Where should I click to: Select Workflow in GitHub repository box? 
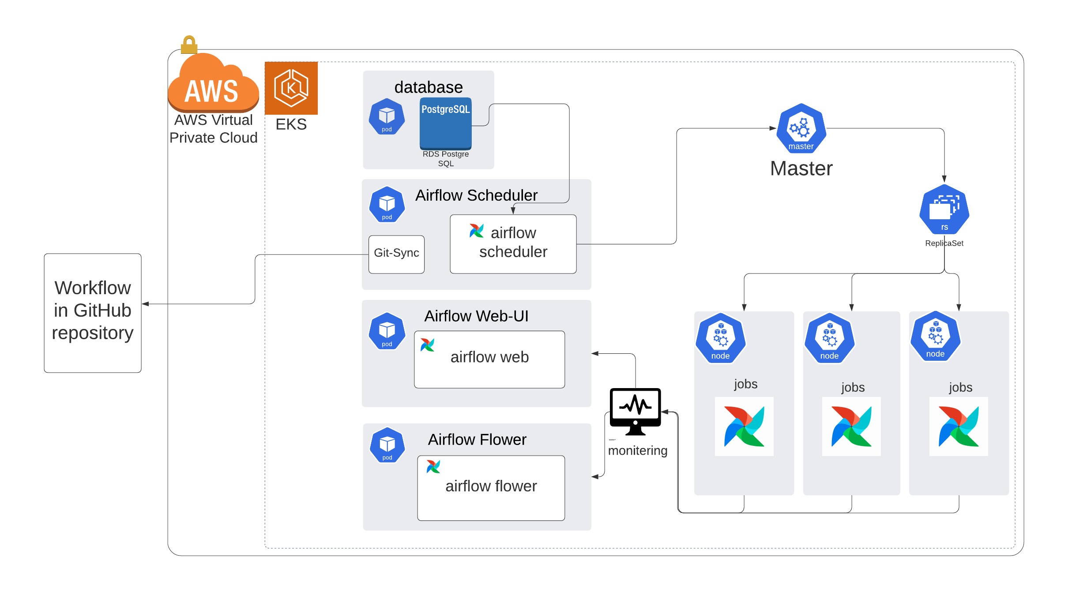tap(93, 312)
